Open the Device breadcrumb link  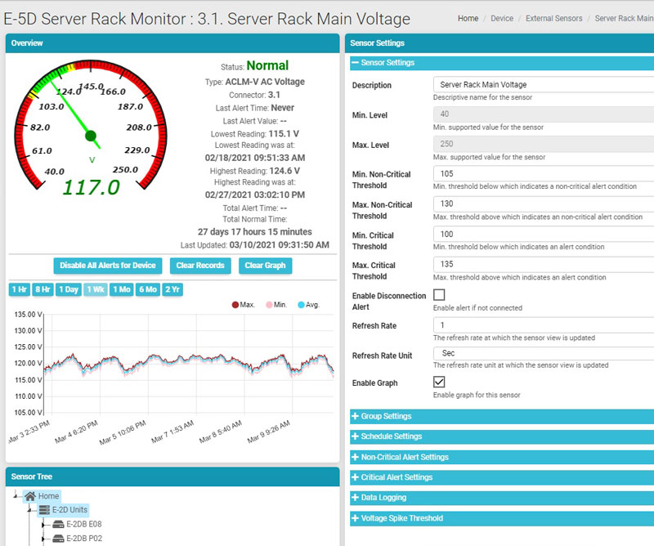[502, 18]
